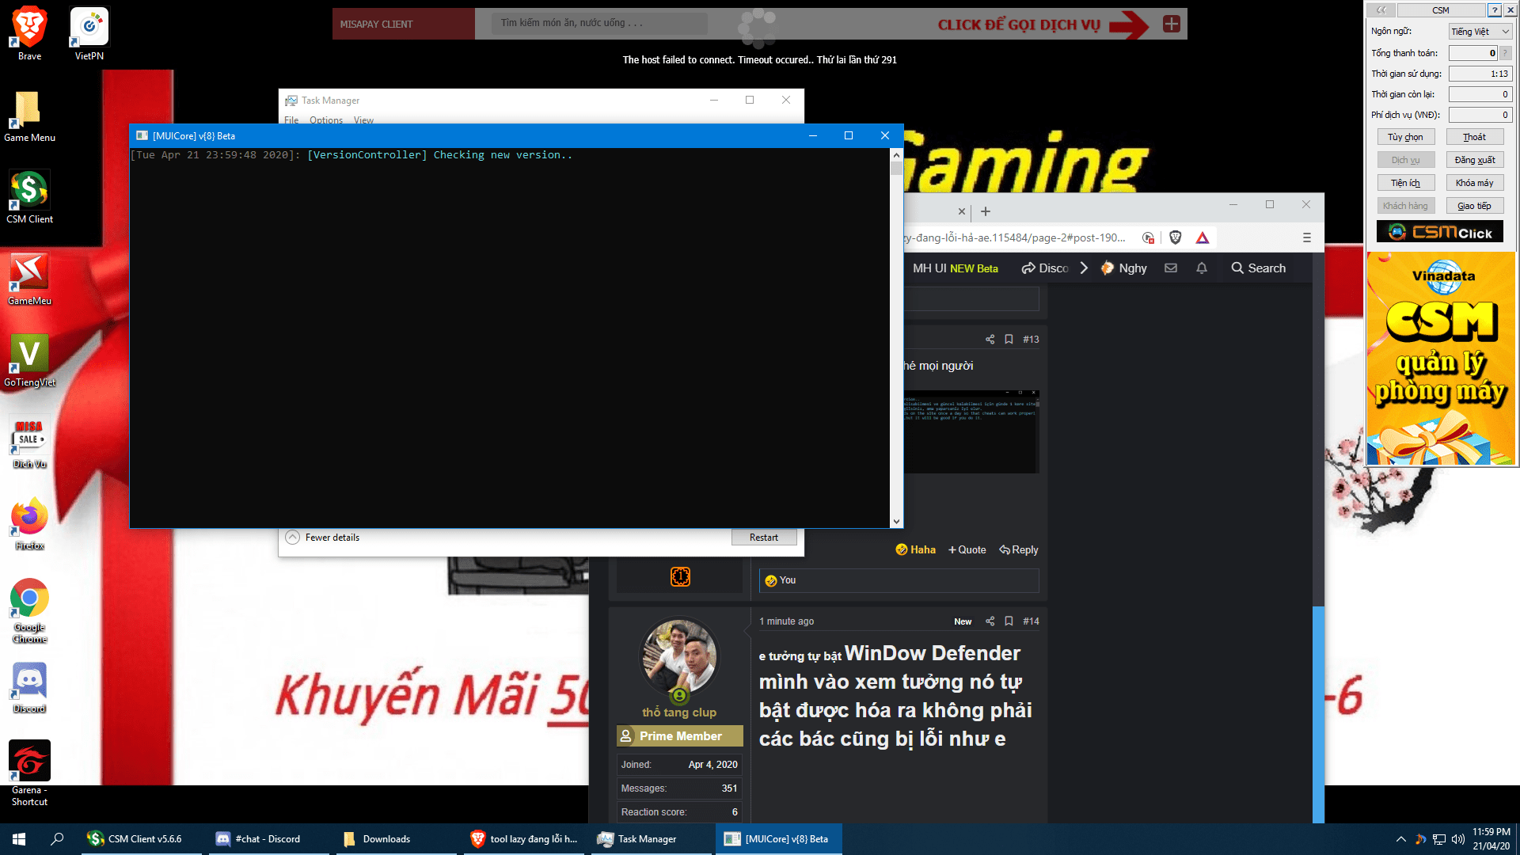Click the Tiện ích button

tap(1405, 183)
